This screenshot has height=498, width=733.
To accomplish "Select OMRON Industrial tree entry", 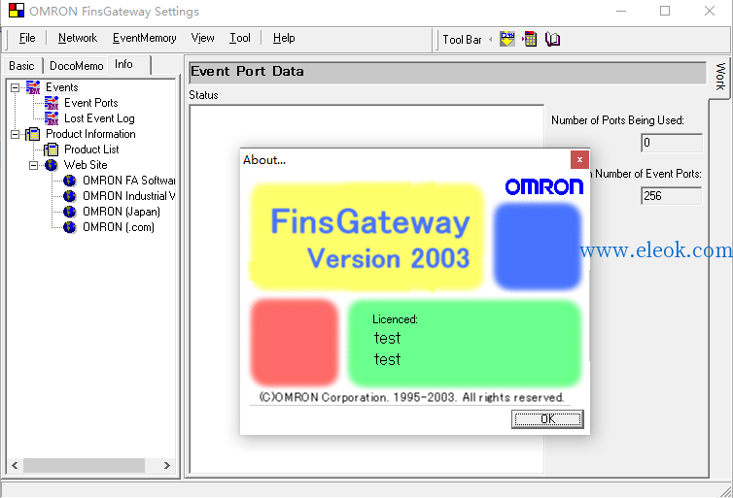I will pyautogui.click(x=128, y=196).
